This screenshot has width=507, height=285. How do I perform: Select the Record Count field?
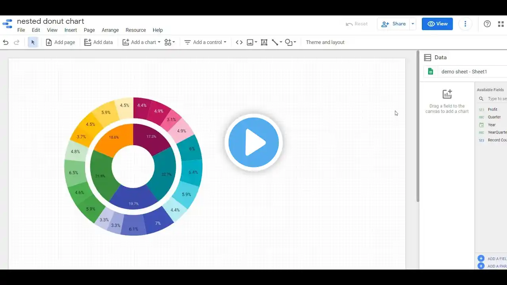[492, 140]
